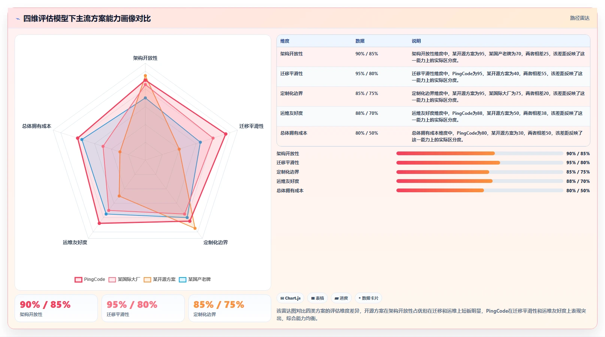605x337 pixels.
Task: Click the 进度 tag
Action: pos(341,298)
